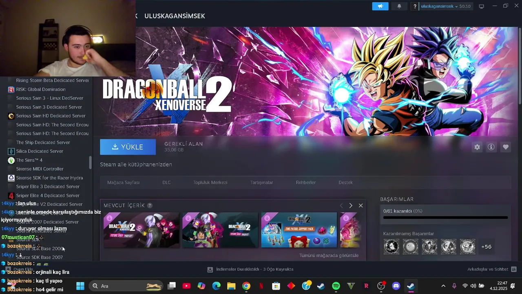Open third unearned achievement icon
This screenshot has height=294, width=522.
coord(429,247)
